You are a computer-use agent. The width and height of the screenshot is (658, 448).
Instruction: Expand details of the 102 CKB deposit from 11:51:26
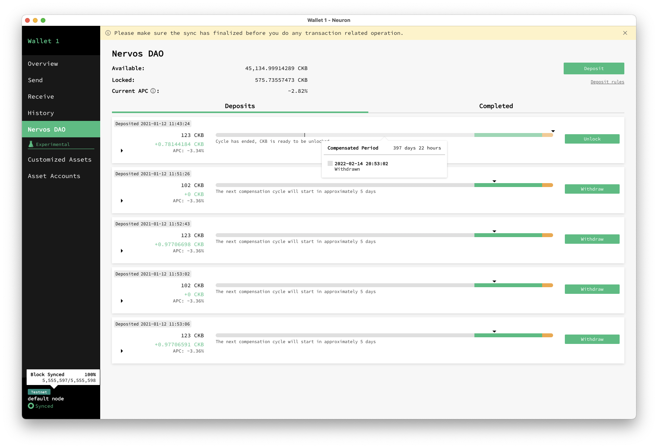coord(121,201)
